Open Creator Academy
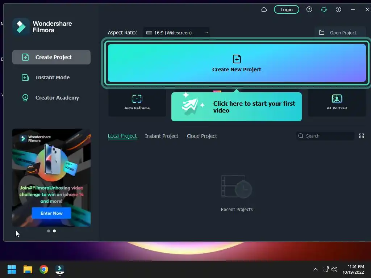Screen dimensions: 371x278 (51, 98)
